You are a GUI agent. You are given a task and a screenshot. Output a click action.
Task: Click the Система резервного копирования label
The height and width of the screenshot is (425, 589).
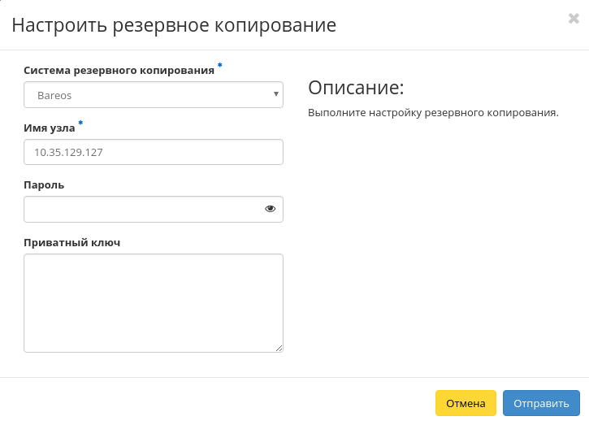119,71
